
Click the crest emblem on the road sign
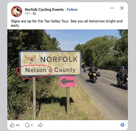(x=30, y=59)
